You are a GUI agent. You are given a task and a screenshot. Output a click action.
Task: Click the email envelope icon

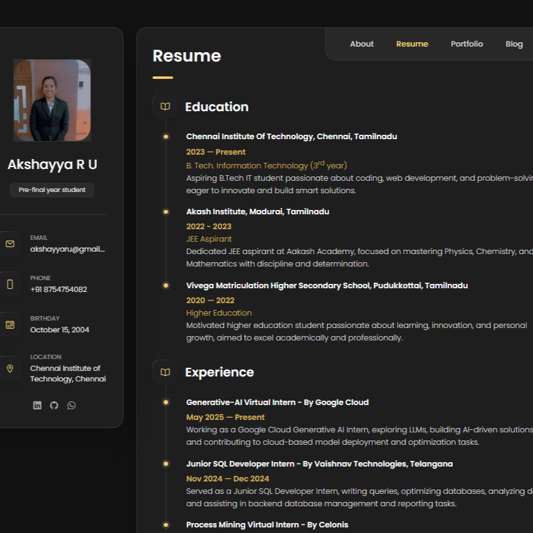[10, 244]
